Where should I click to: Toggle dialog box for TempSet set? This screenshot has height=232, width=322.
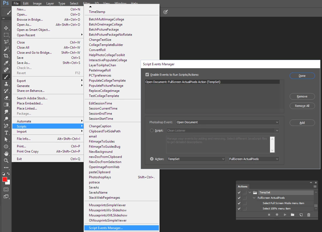(245, 193)
